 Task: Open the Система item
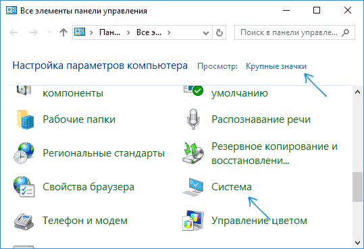(x=232, y=187)
